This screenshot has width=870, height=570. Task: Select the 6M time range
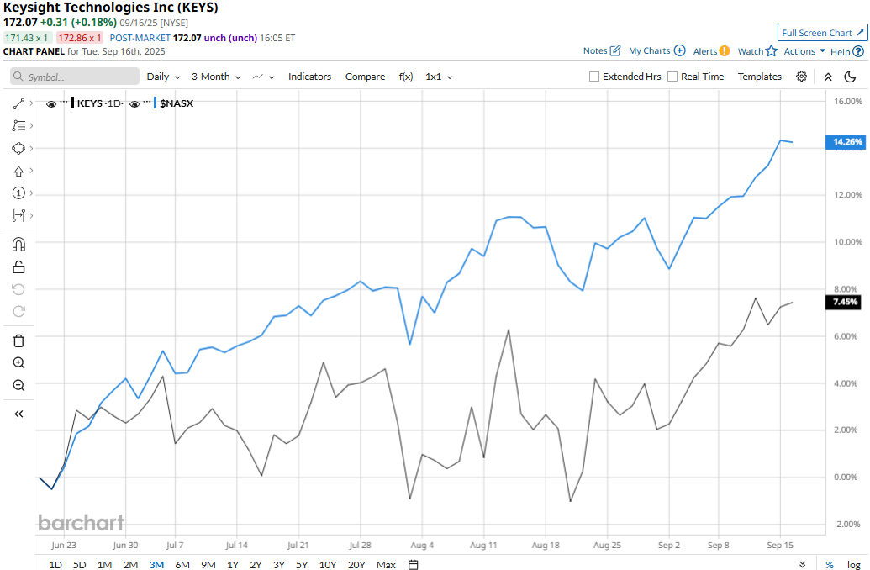[x=182, y=564]
